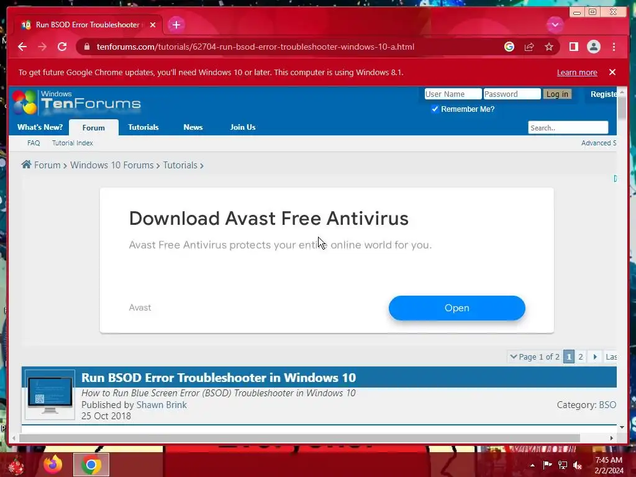Reload the page with refresh icon
Viewport: 636px width, 477px height.
pyautogui.click(x=62, y=47)
